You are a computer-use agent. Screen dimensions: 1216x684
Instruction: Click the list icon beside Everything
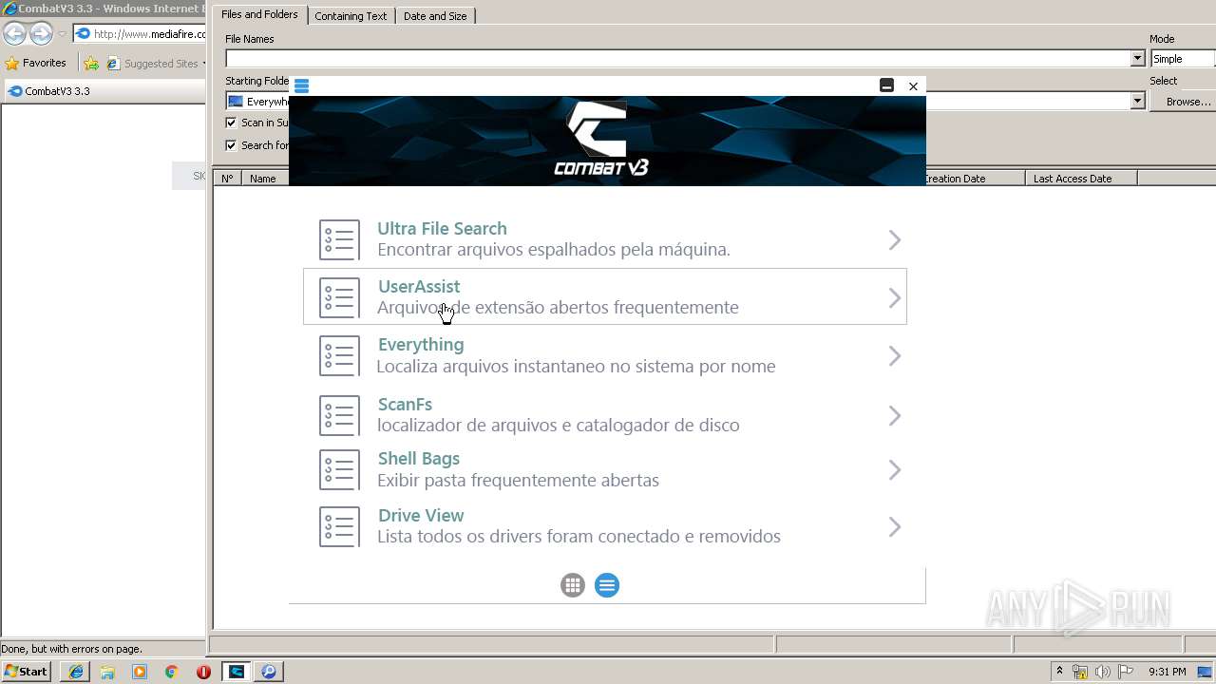coord(339,356)
